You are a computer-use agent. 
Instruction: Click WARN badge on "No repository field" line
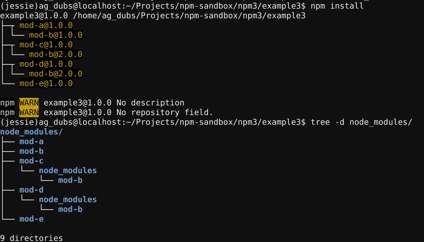[29, 112]
